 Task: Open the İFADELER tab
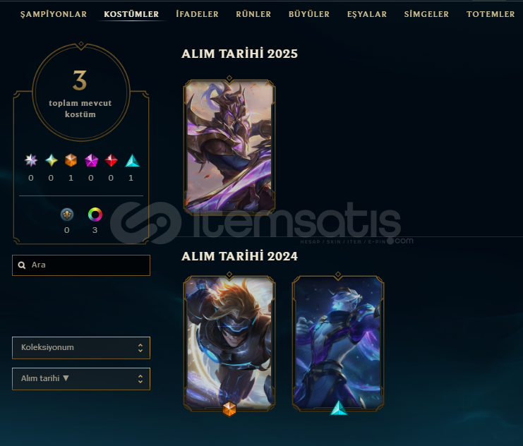point(197,14)
